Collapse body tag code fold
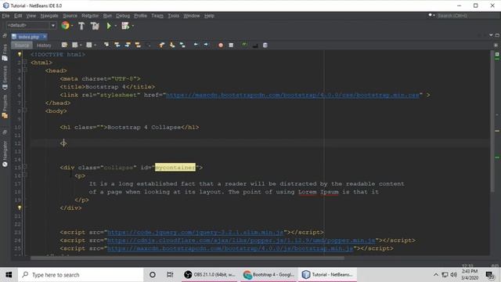Viewport: 501px width, 282px height. pyautogui.click(x=25, y=110)
